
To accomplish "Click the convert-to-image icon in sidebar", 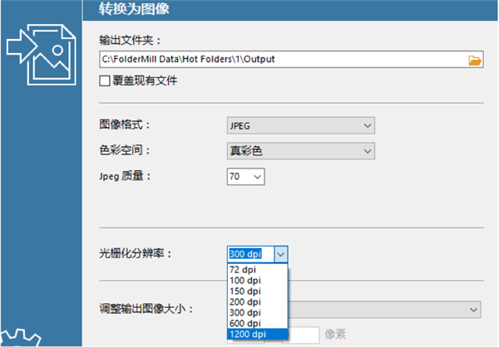I will (x=42, y=55).
